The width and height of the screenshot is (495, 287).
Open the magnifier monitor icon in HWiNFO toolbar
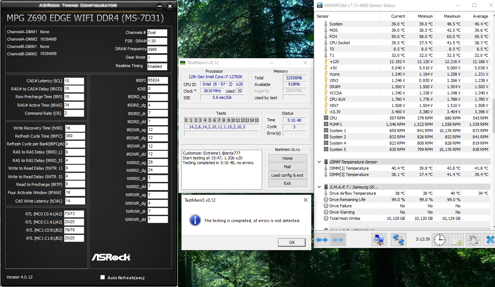(379, 239)
